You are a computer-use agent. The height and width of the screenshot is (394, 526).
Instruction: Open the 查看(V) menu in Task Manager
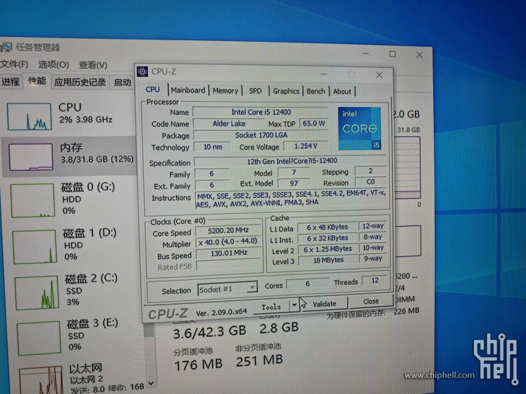tap(93, 65)
